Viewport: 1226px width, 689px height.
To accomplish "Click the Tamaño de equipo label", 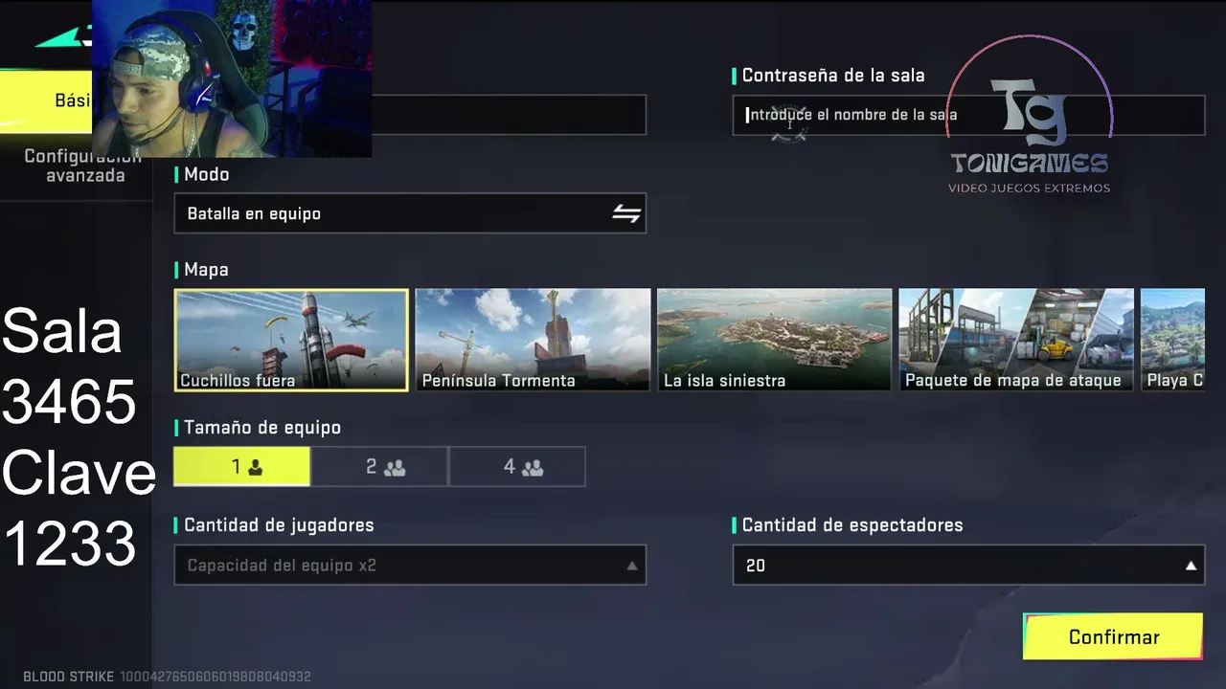I will (262, 428).
